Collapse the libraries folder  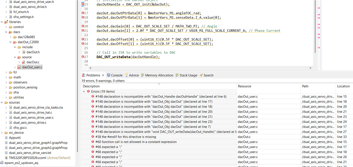pos(2,22)
